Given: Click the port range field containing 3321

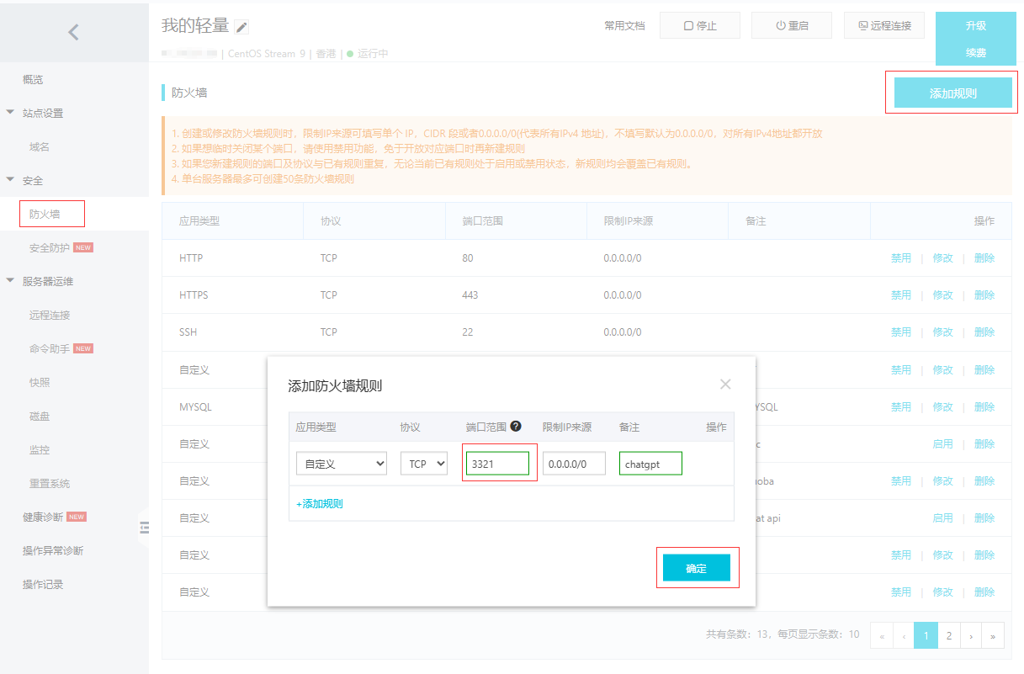Looking at the screenshot, I should [497, 464].
